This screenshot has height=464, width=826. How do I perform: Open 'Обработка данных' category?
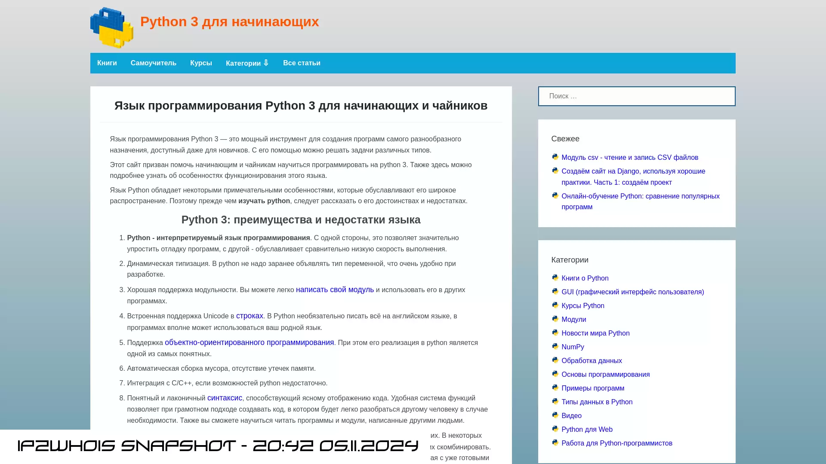point(592,361)
